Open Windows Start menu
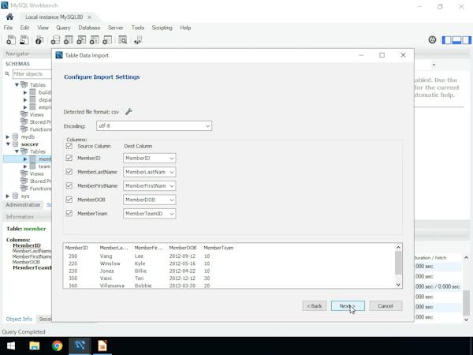 [x=11, y=346]
